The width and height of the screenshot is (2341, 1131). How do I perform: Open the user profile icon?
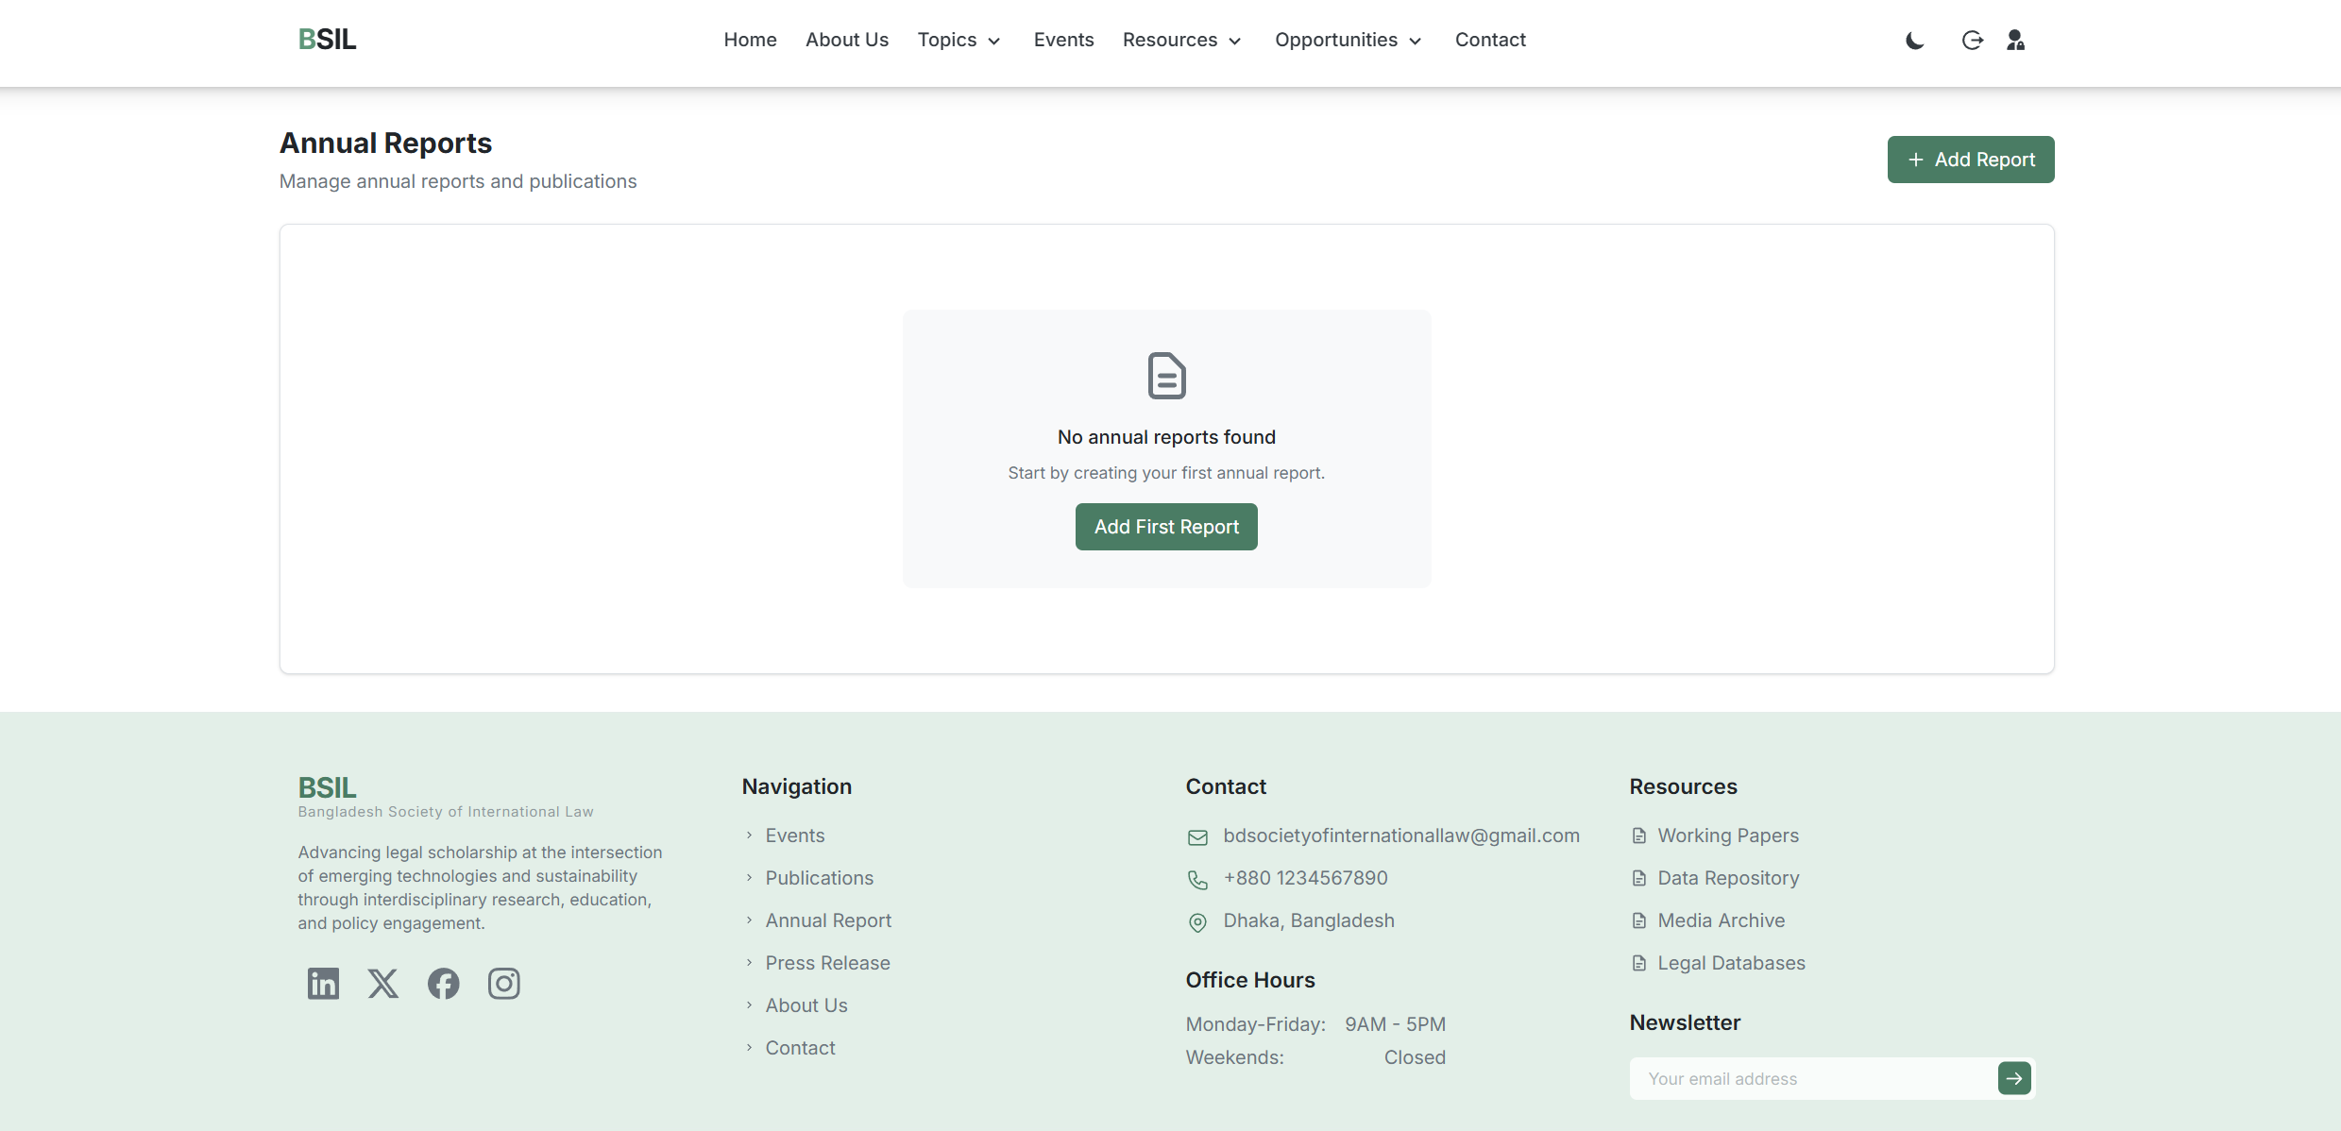click(x=2015, y=41)
